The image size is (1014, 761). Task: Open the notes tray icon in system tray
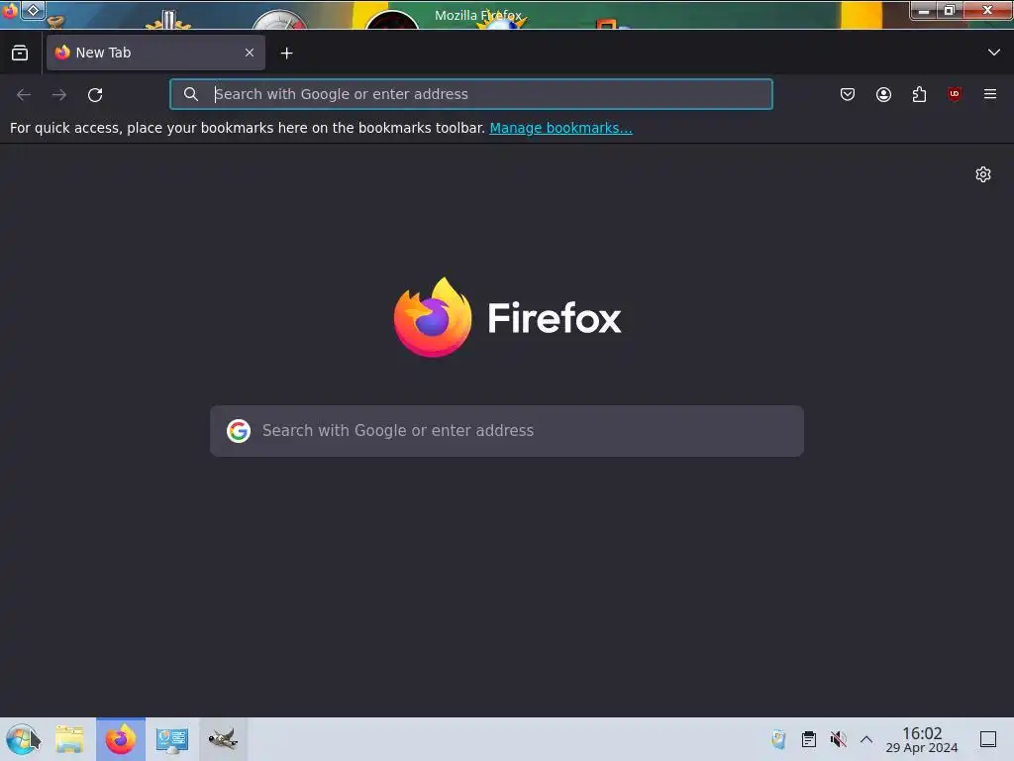click(x=778, y=739)
